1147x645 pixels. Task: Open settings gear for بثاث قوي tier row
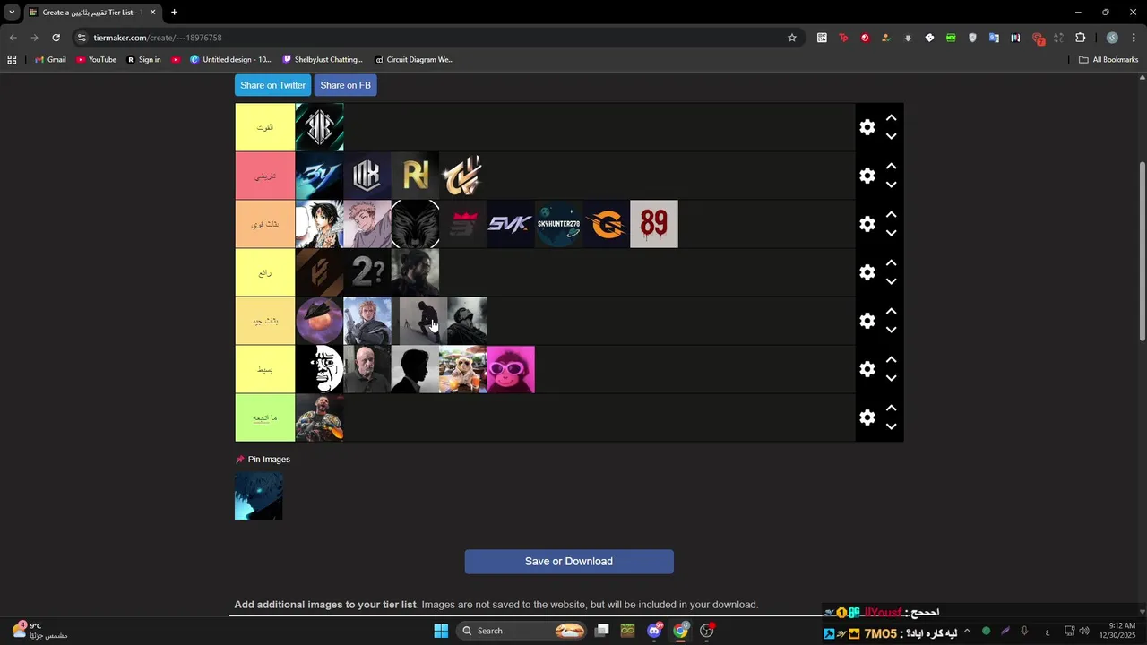[x=867, y=224]
